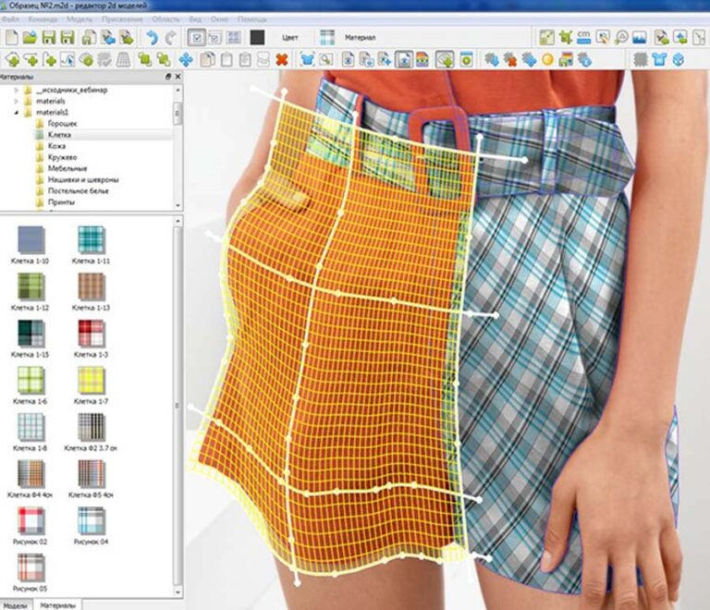Click the blue landscape picture icon
Screen dimensions: 710x610
640,38
